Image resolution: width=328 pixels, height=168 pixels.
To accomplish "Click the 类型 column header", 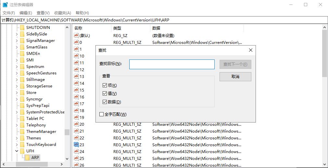I will click(x=131, y=28).
